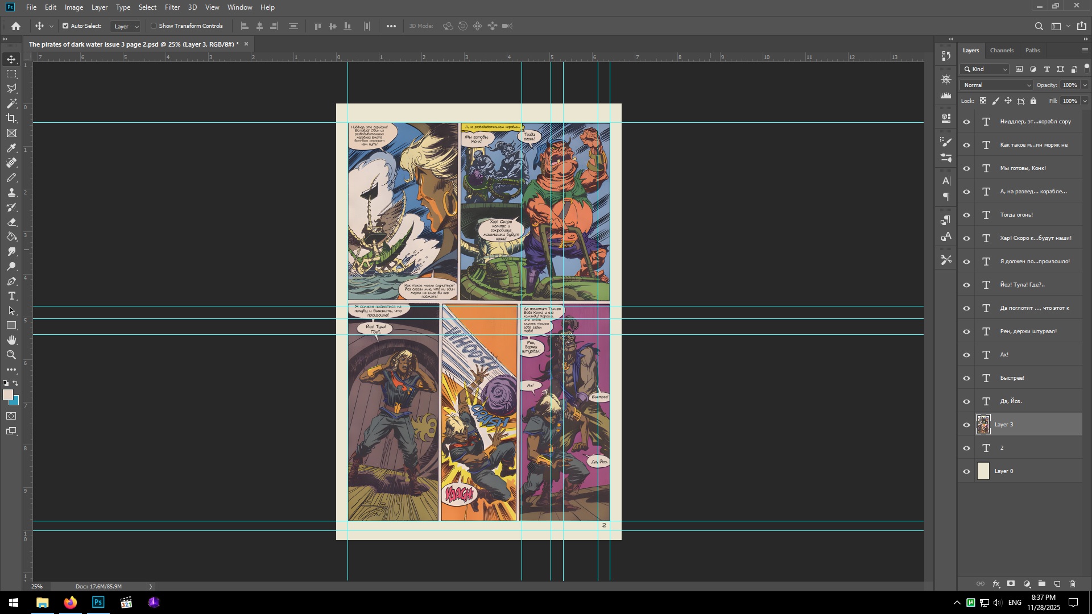Select the Eyedropper tool
The image size is (1092, 614).
(x=11, y=148)
